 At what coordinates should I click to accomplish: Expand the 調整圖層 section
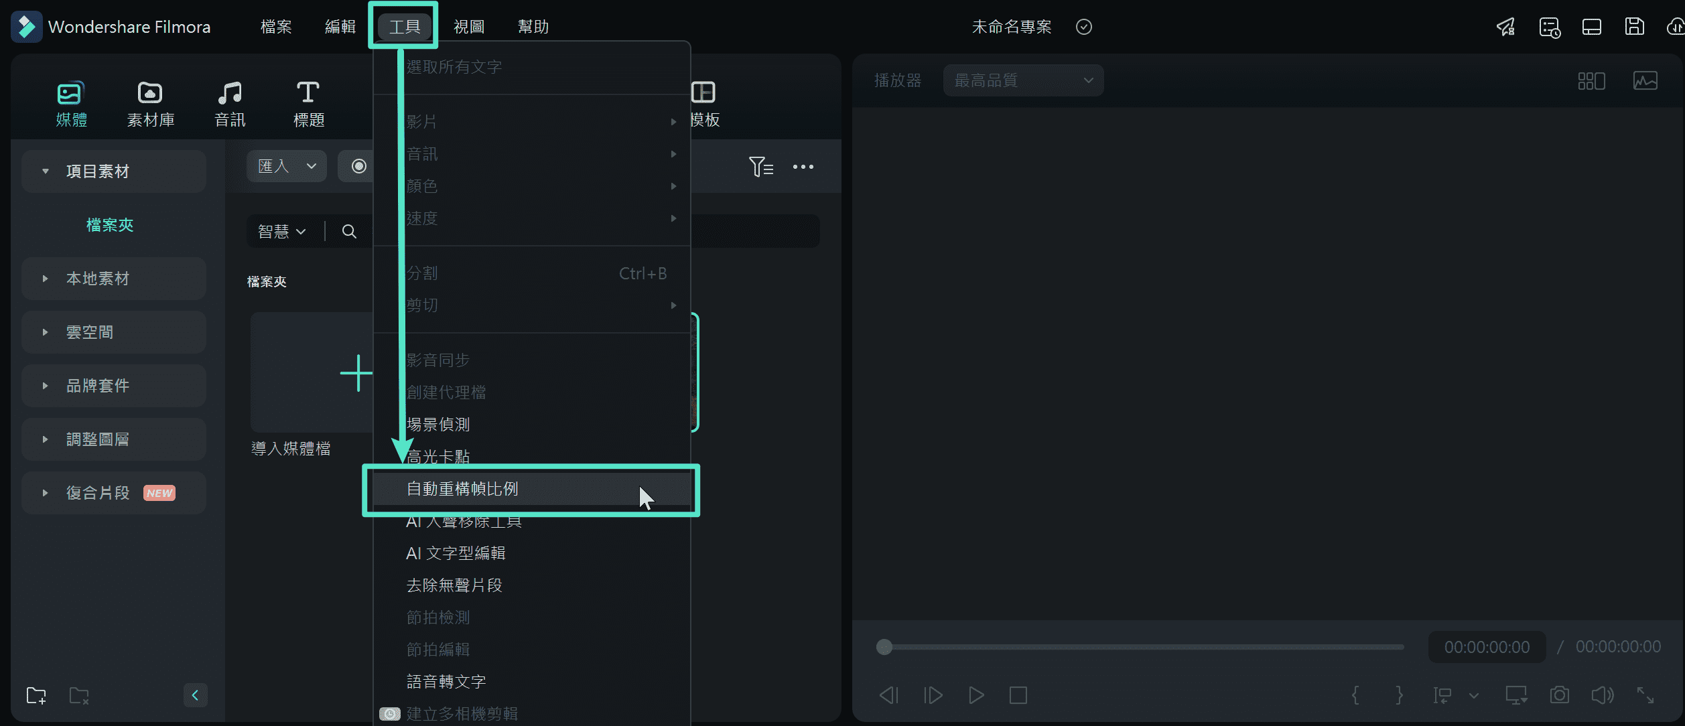coord(114,439)
